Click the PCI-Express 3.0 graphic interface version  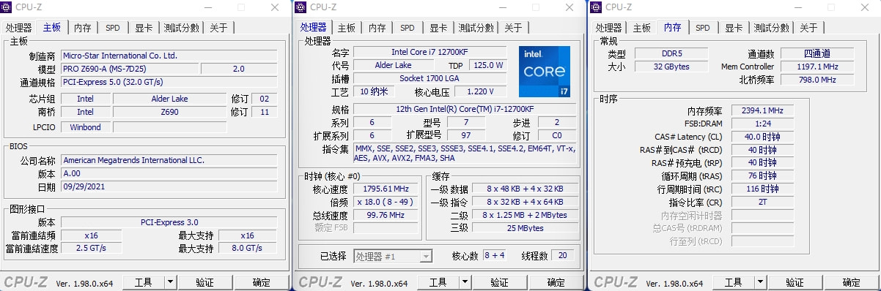[169, 222]
